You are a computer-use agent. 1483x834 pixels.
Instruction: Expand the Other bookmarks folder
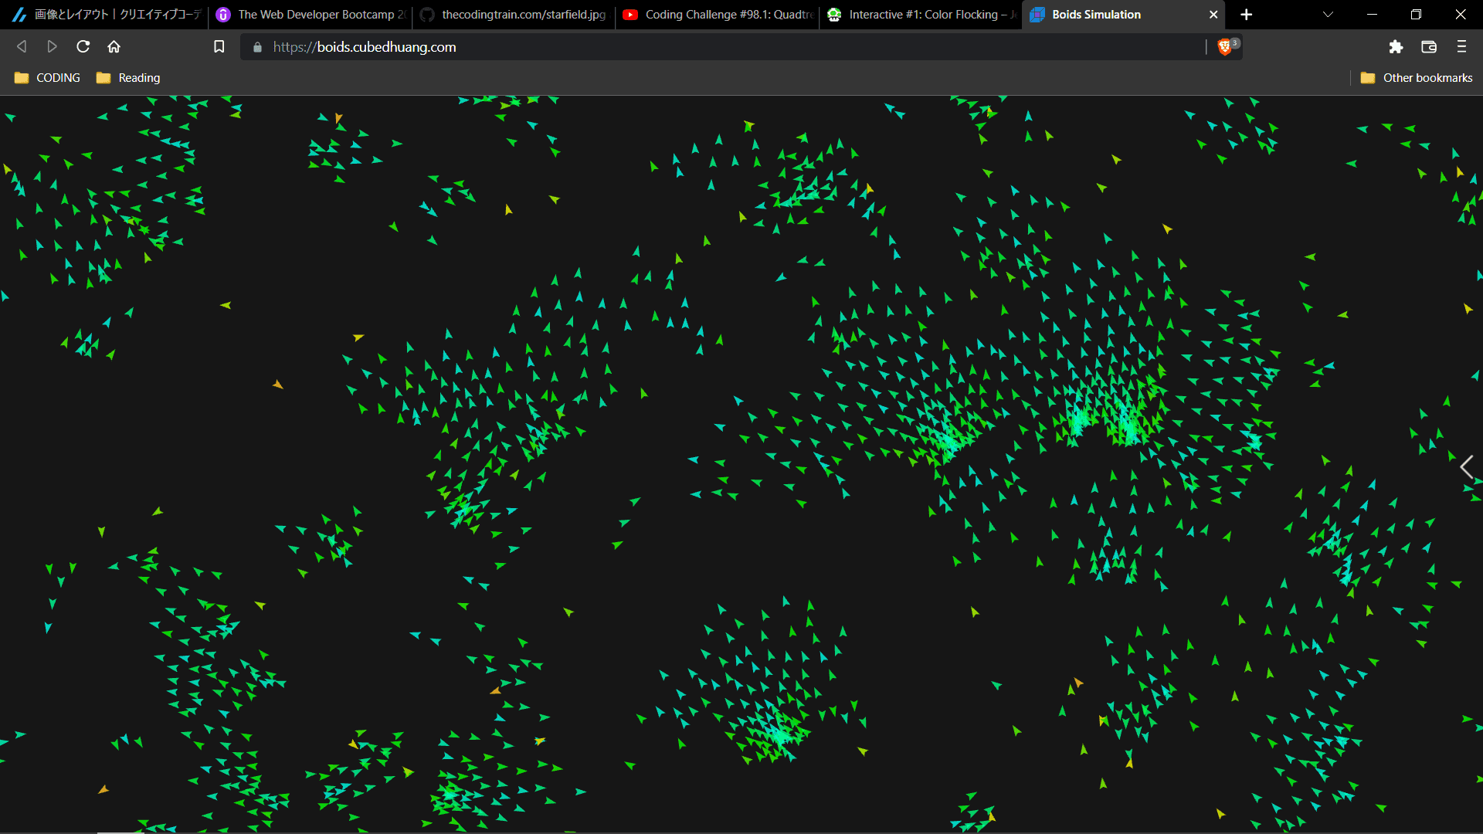[1416, 77]
